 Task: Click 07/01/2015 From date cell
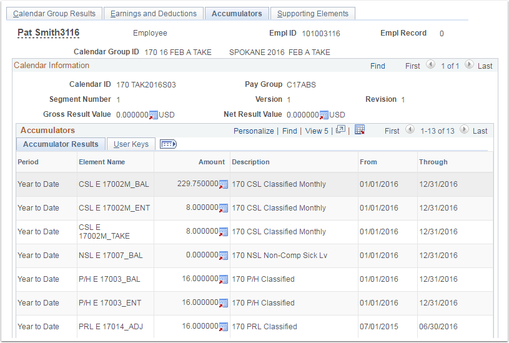[x=379, y=326]
